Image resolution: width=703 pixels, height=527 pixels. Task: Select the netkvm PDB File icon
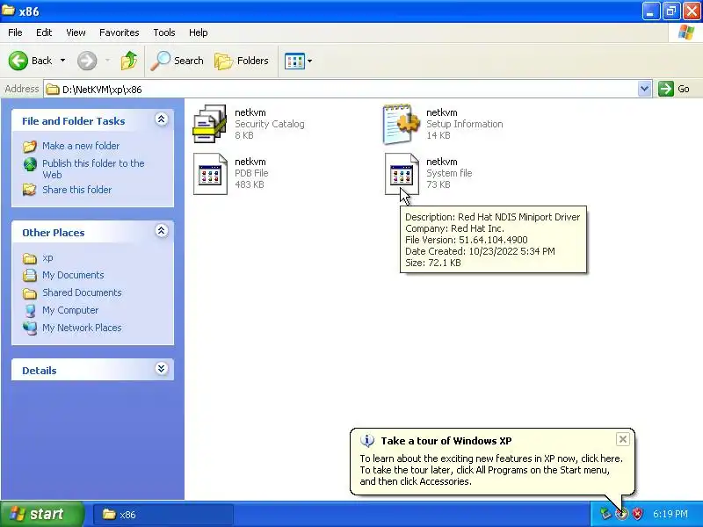tap(210, 174)
